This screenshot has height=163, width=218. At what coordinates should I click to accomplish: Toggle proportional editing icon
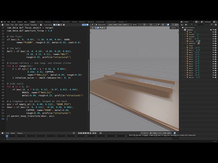151,25
